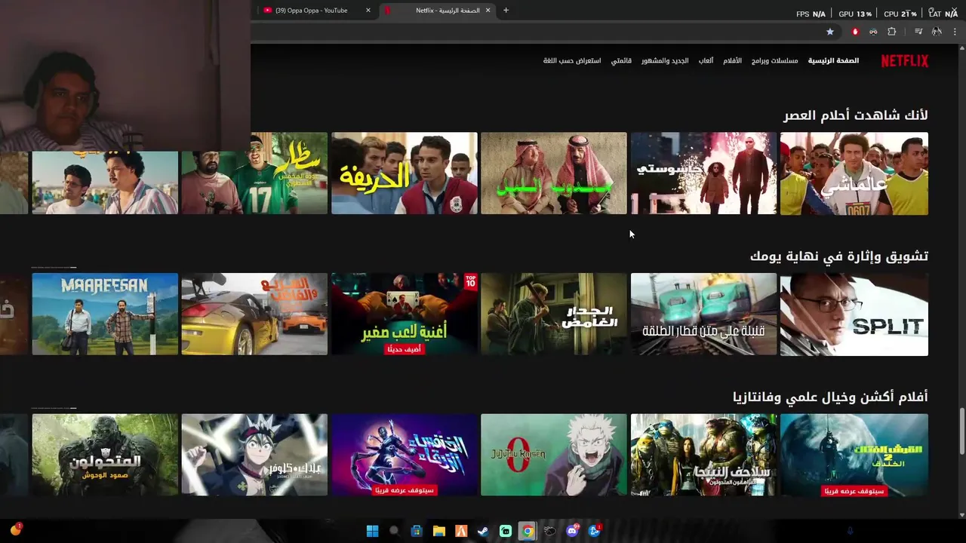
Task: Close the Oppa Oppa YouTube tab
Action: 368,11
